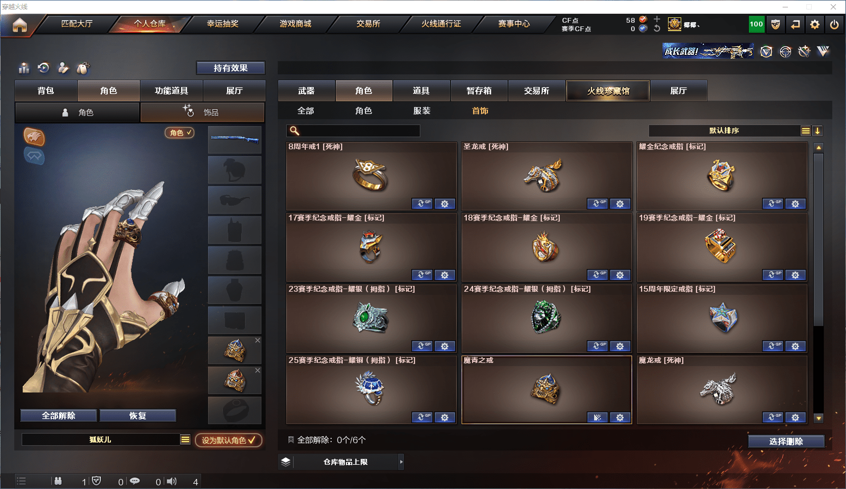Toggle the 角色 checkmark on preview

click(180, 133)
